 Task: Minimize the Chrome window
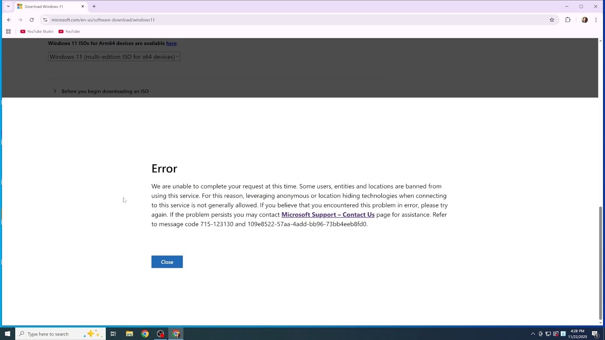click(566, 7)
